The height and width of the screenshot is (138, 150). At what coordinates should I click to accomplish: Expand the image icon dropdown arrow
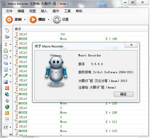pos(11,82)
